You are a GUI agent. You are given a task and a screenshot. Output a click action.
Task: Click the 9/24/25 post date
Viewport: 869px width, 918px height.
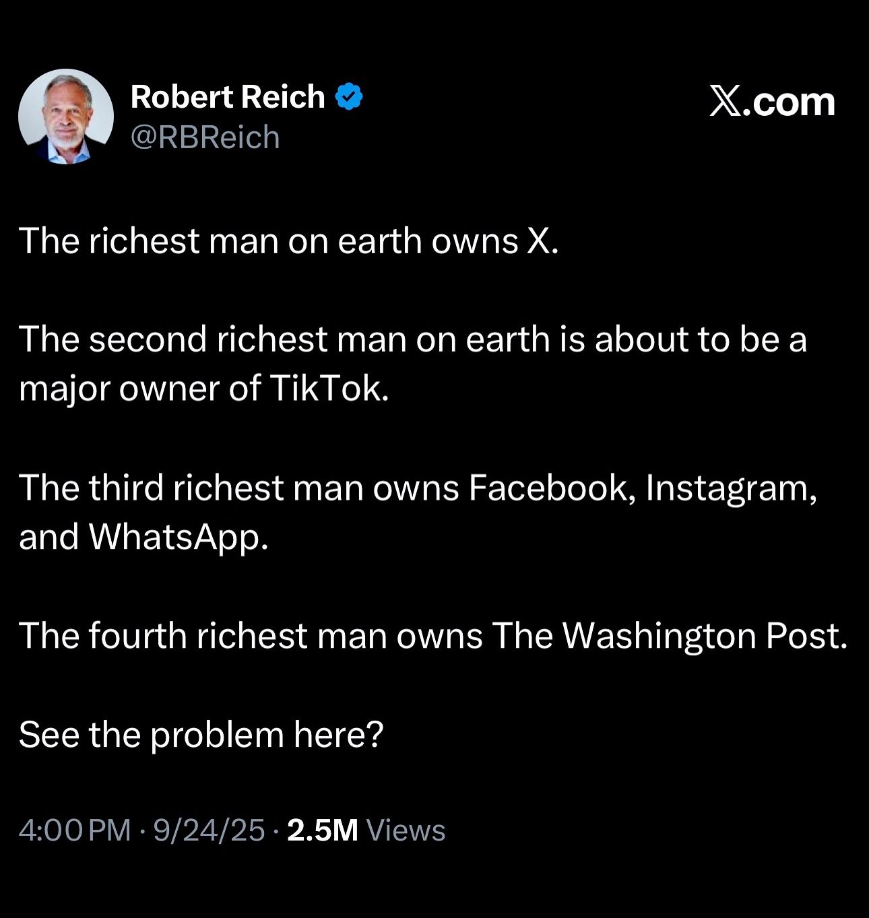[209, 830]
